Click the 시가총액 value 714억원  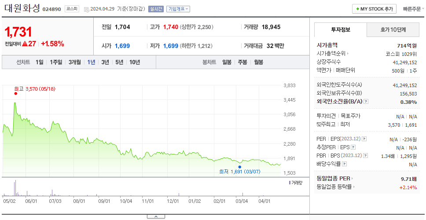point(407,46)
